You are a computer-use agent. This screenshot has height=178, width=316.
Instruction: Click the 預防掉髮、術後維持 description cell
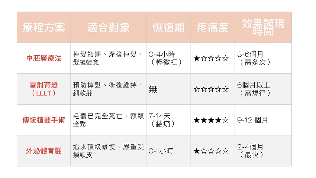[108, 89]
